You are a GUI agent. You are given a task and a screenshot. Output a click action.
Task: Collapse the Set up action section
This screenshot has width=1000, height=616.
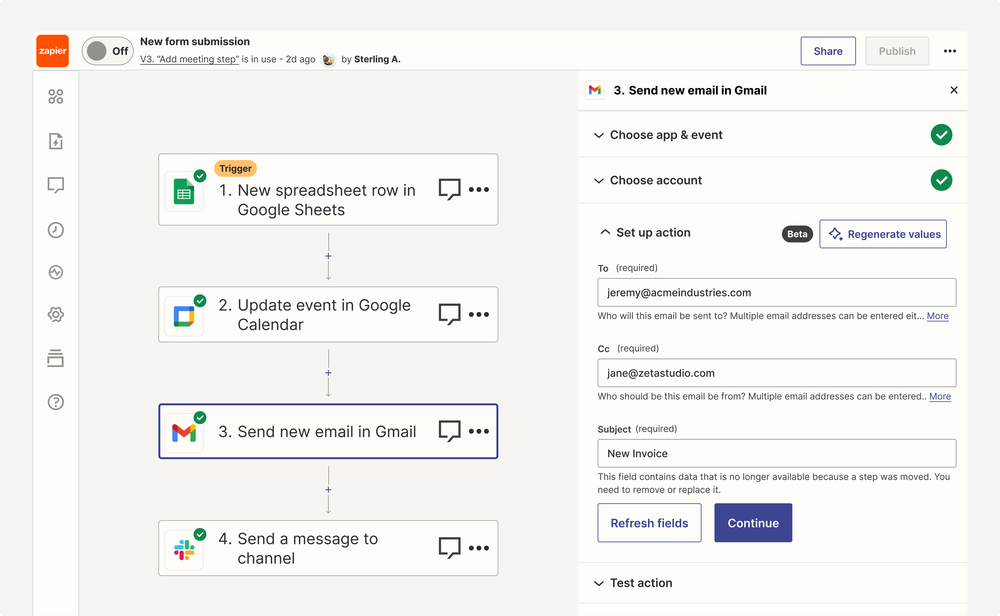pos(605,232)
